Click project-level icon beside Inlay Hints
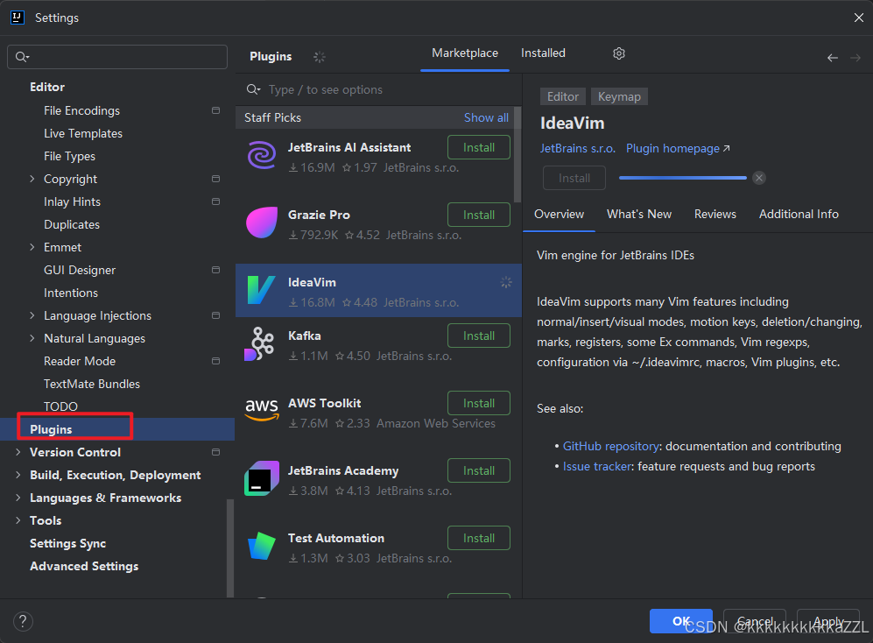Image resolution: width=873 pixels, height=643 pixels. coord(215,201)
